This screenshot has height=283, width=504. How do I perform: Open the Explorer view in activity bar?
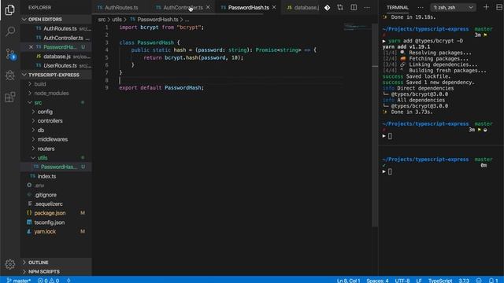coord(10,10)
